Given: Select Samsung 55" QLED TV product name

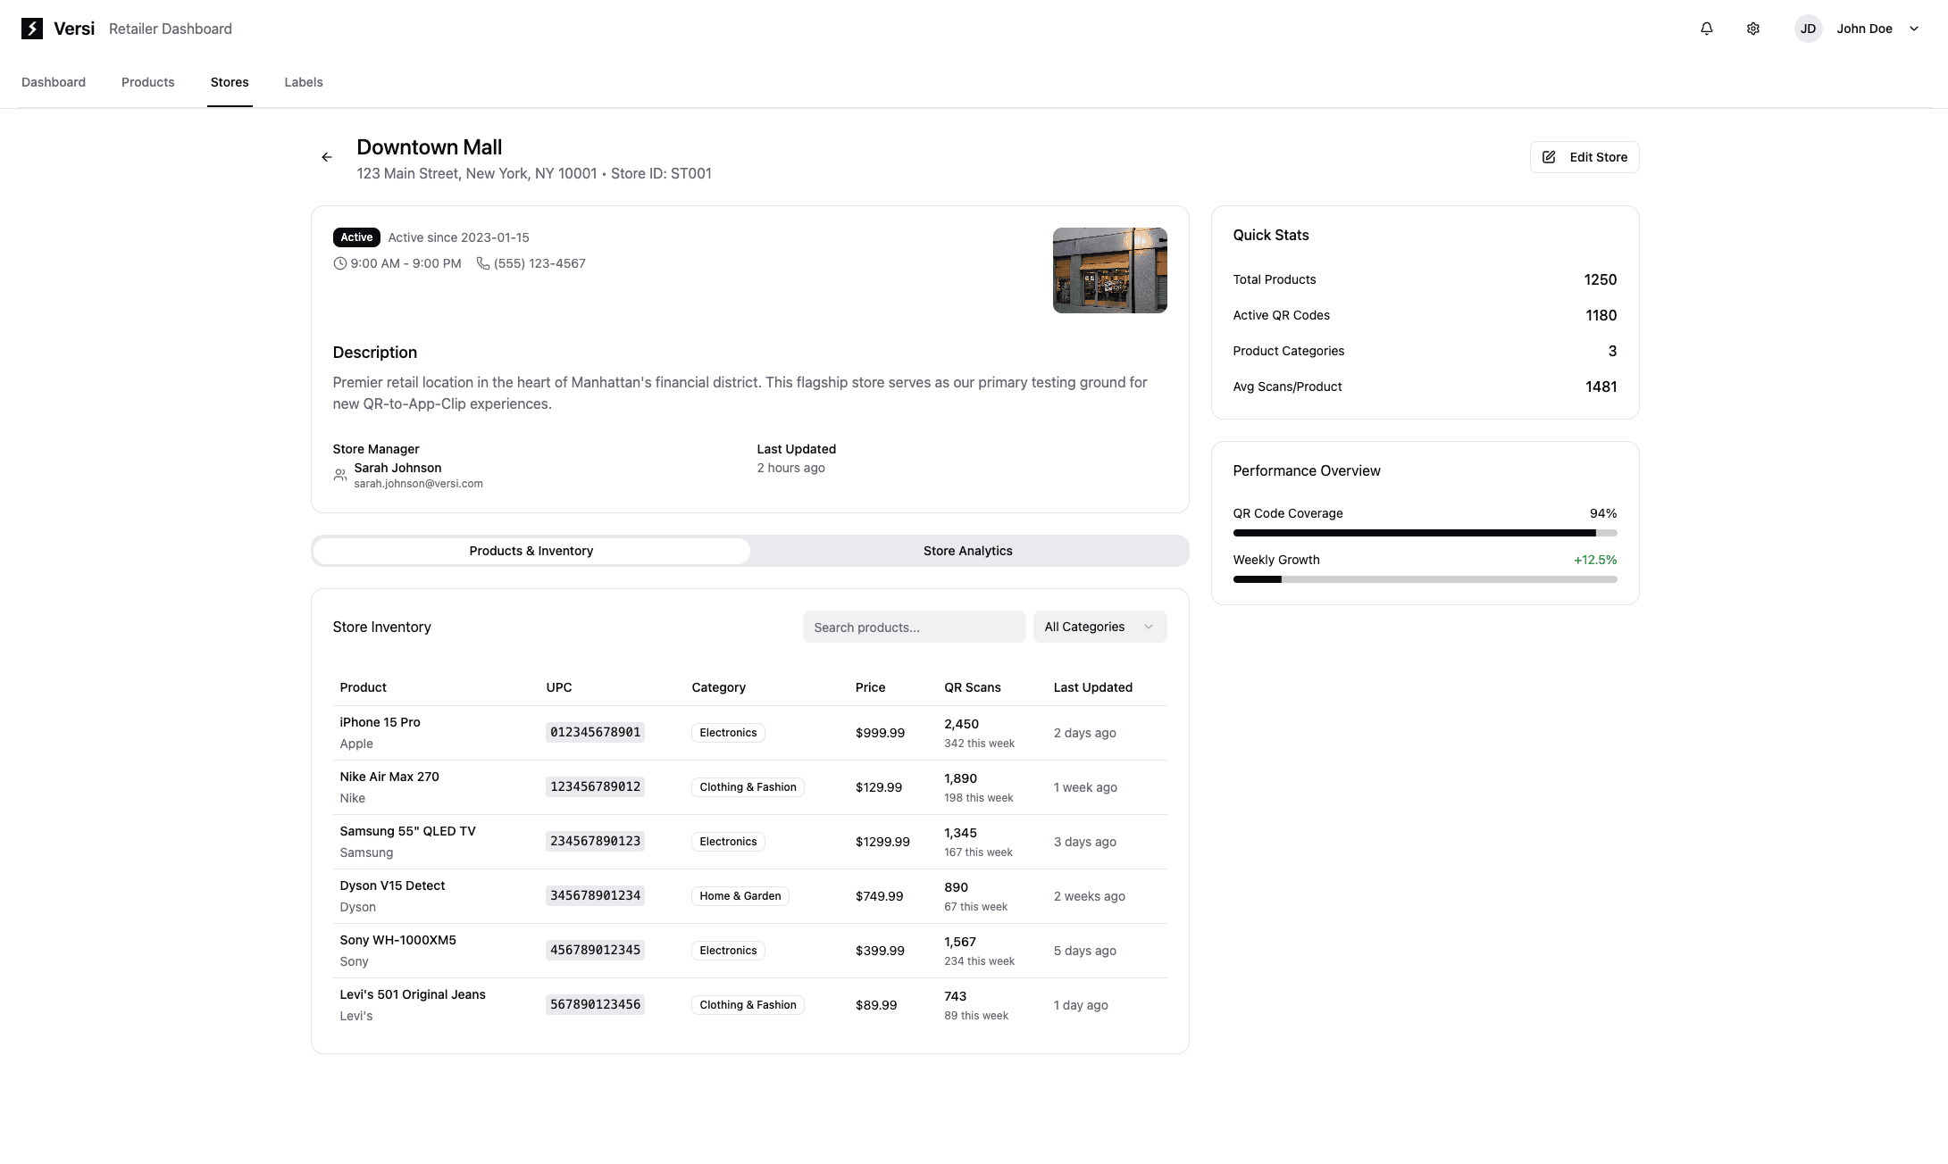Looking at the screenshot, I should 407,831.
